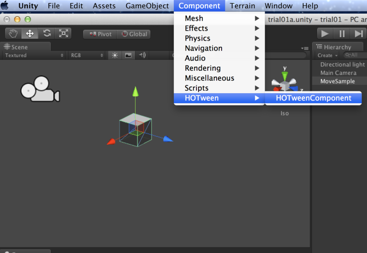The image size is (367, 253).
Task: Open the Assets menu
Action: 104,6
